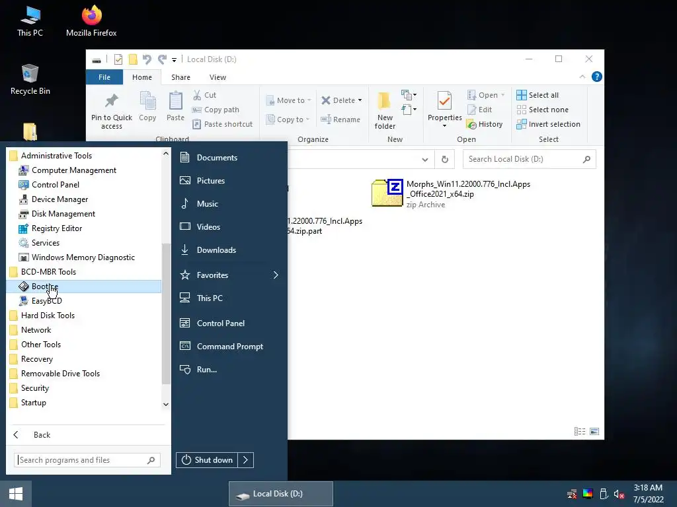Click Rename in Organize group
The height and width of the screenshot is (507, 677).
click(x=340, y=119)
